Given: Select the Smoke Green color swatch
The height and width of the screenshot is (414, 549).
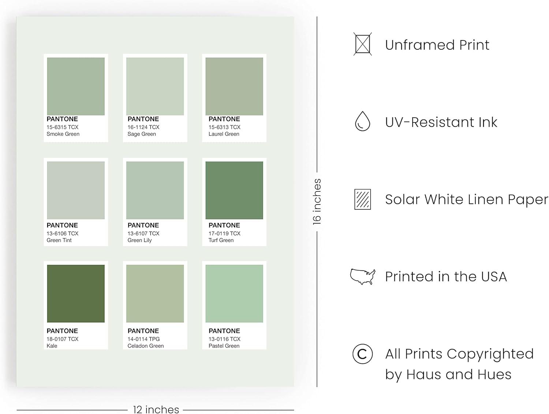Looking at the screenshot, I should click(x=76, y=86).
